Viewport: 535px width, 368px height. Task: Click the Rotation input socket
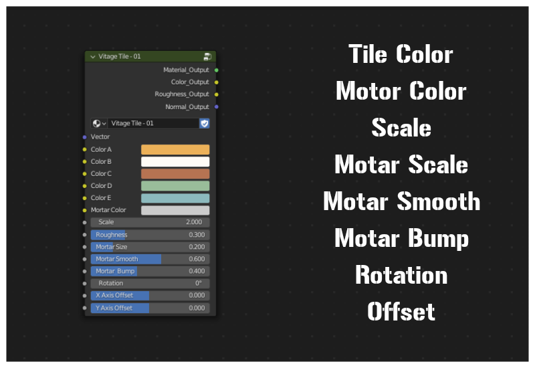click(85, 283)
